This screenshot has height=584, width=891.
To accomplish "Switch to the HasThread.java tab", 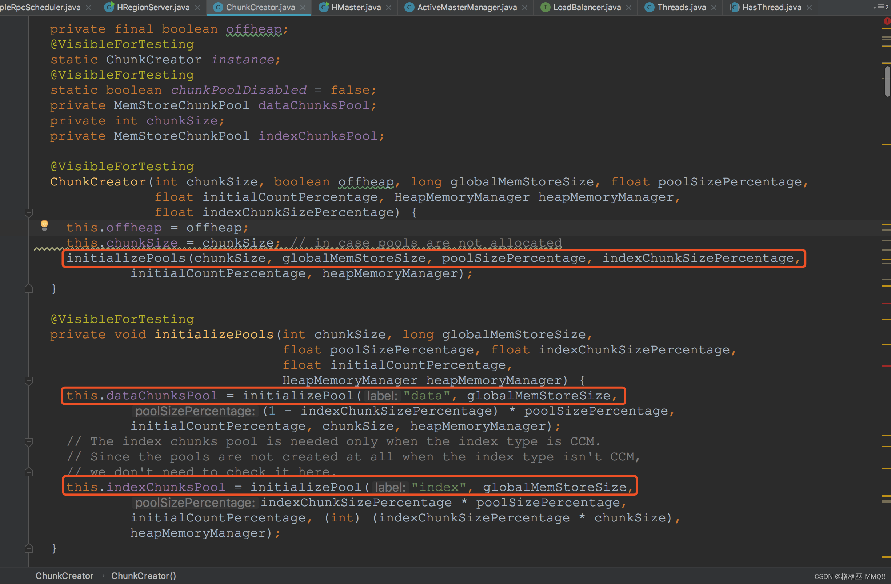I will coord(771,7).
